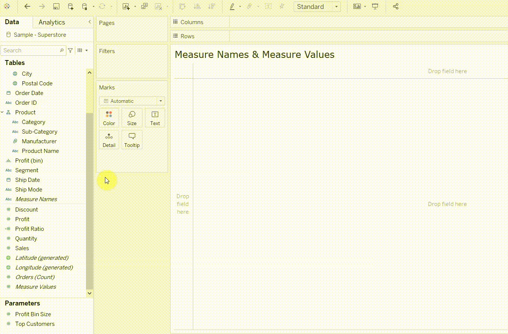Viewport: 508px width, 334px height.
Task: Duplicate the current worksheet
Action: click(x=145, y=6)
